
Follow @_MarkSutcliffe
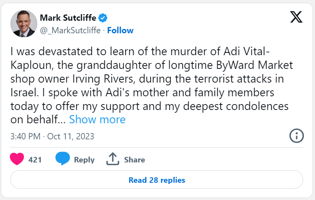[120, 31]
